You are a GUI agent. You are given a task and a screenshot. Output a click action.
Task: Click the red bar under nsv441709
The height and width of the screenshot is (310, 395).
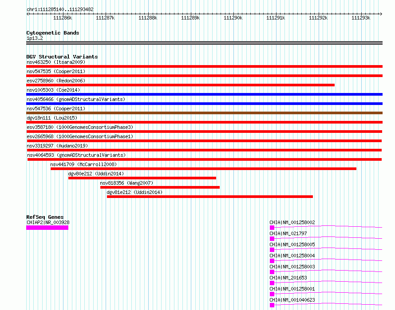[204, 169]
